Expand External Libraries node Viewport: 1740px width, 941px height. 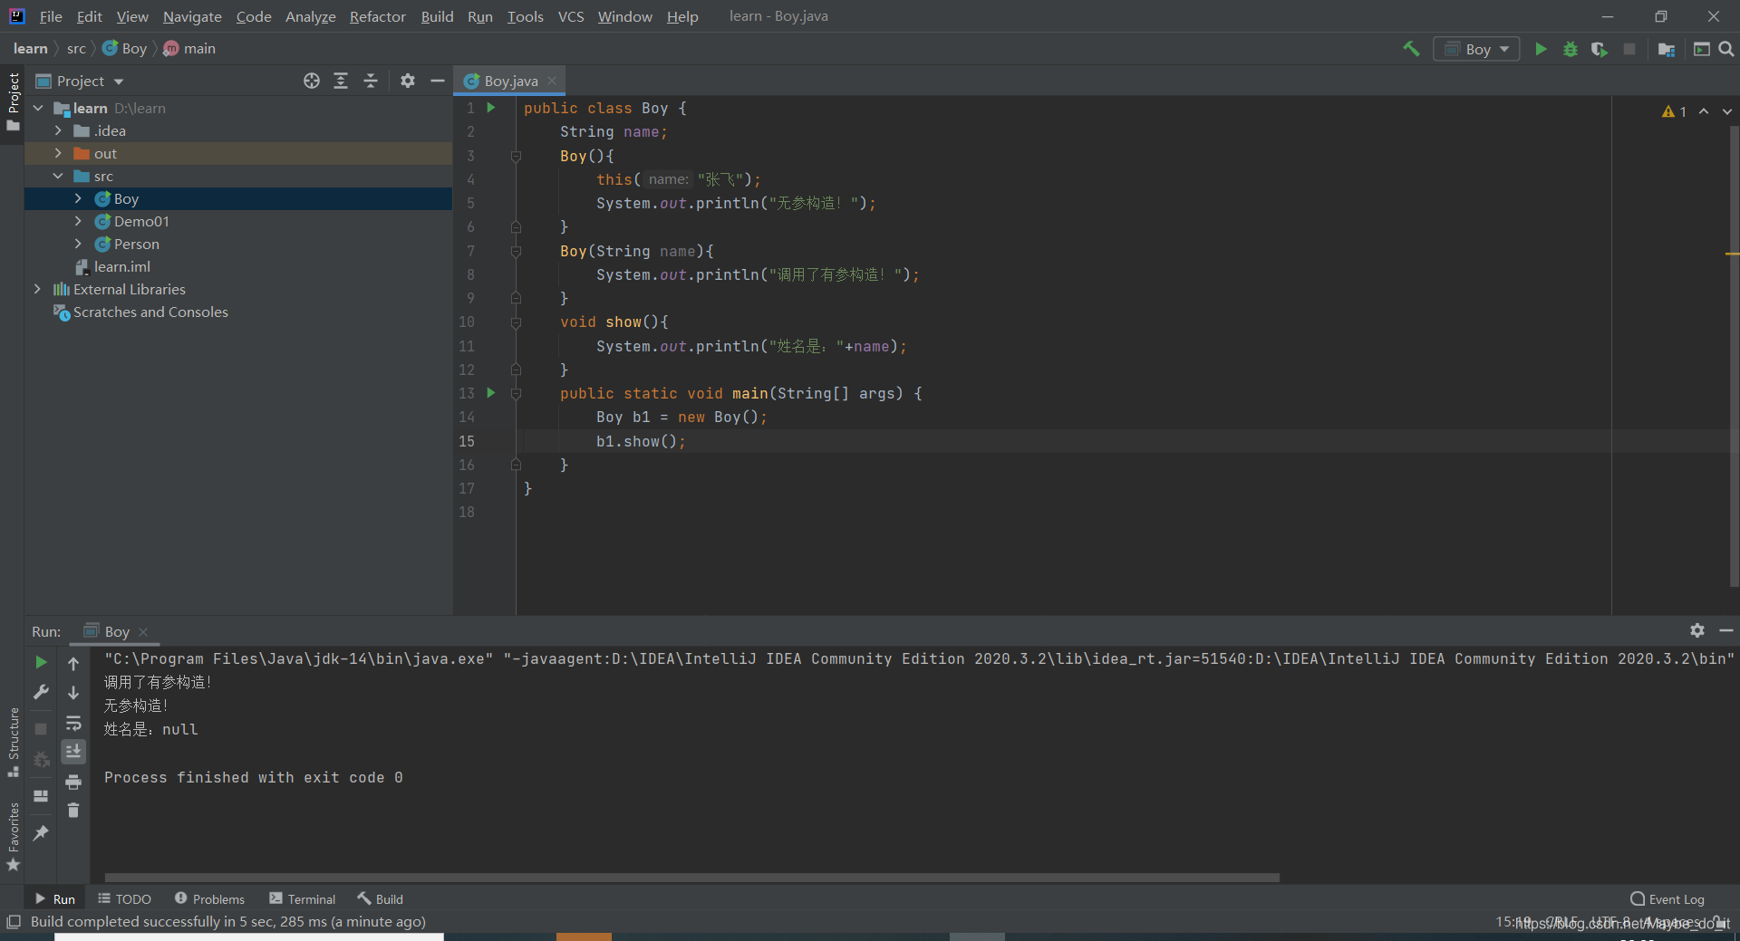click(37, 289)
